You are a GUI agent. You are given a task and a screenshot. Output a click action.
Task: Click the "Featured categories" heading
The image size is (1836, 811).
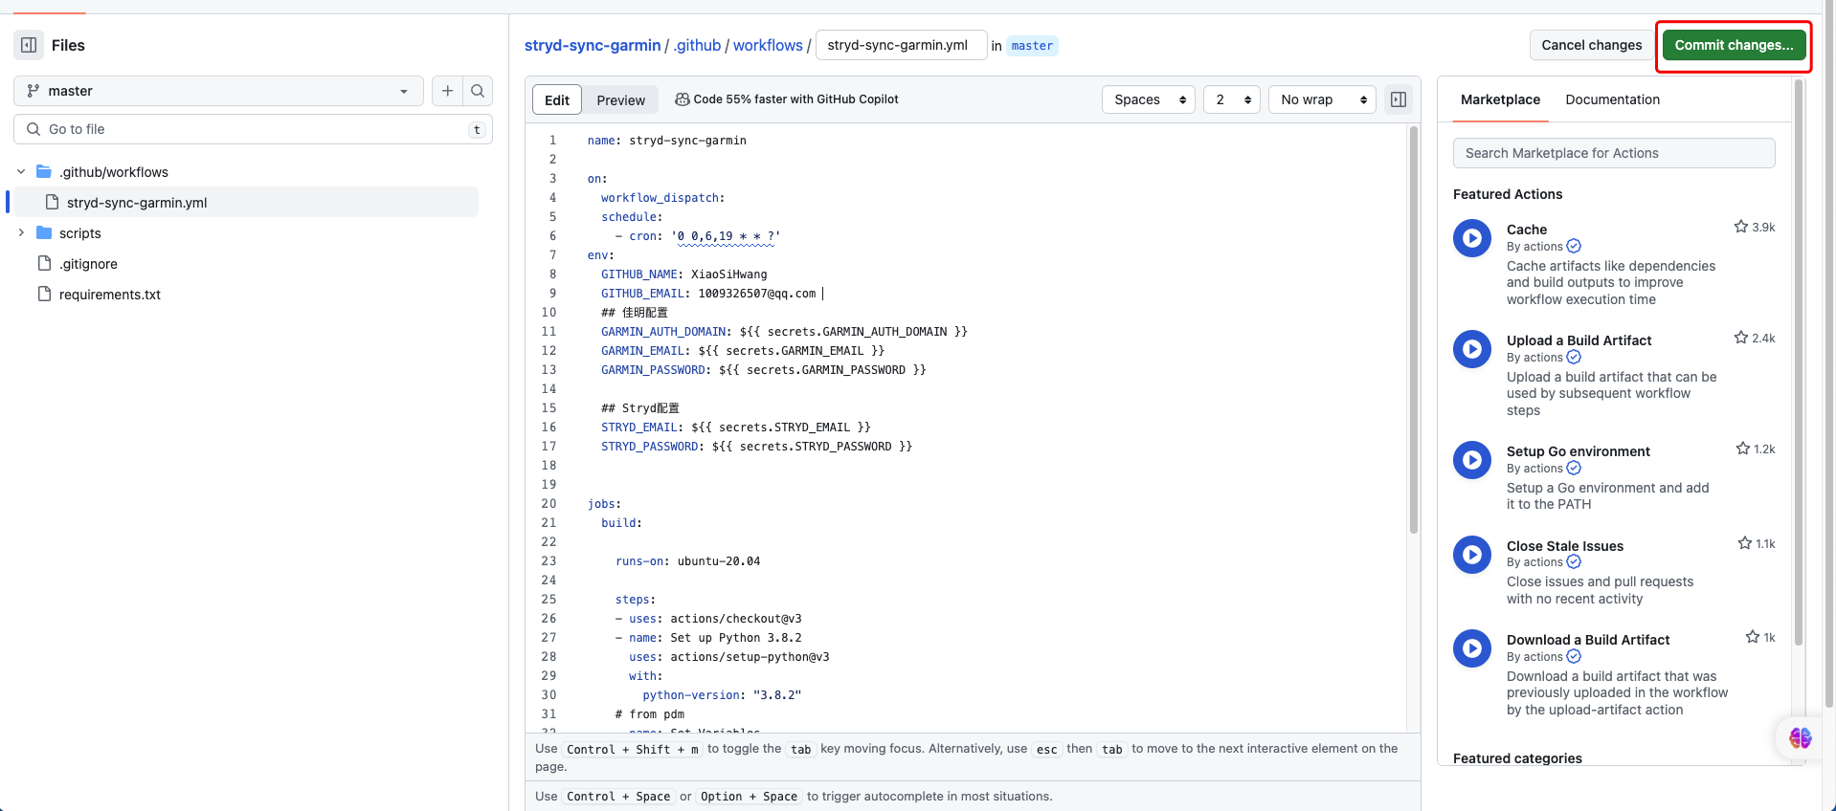(x=1517, y=758)
